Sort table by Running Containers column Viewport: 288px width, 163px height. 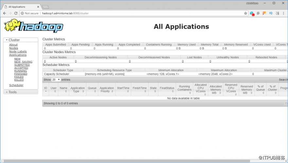184,90
